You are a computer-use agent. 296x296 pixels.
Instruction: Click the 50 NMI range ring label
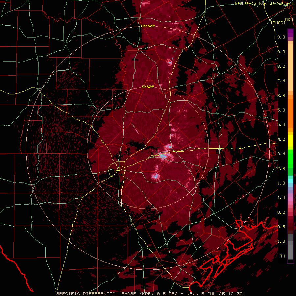[x=148, y=87]
